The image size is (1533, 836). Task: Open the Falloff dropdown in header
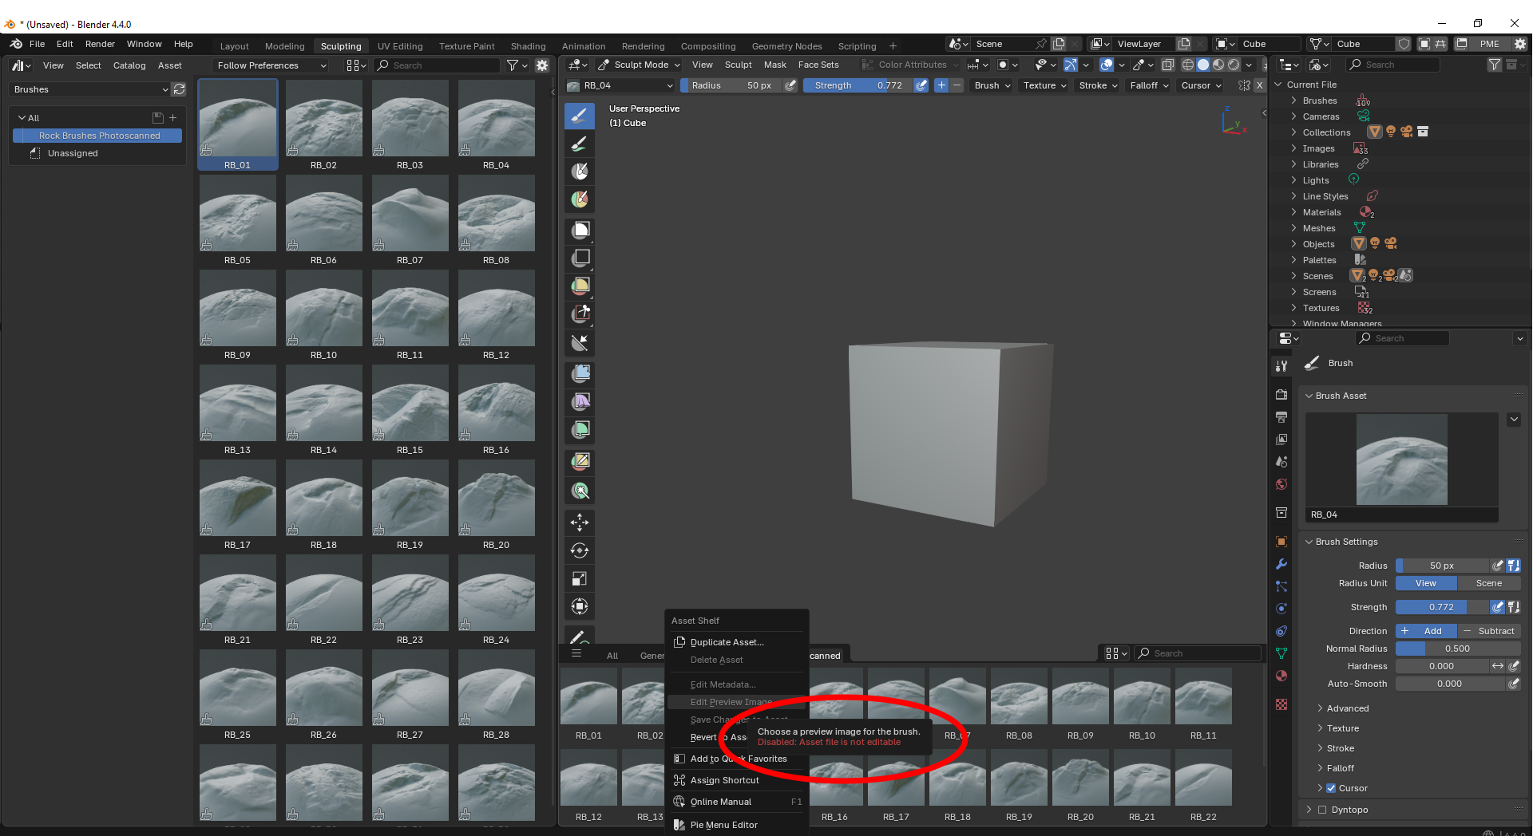pyautogui.click(x=1149, y=85)
